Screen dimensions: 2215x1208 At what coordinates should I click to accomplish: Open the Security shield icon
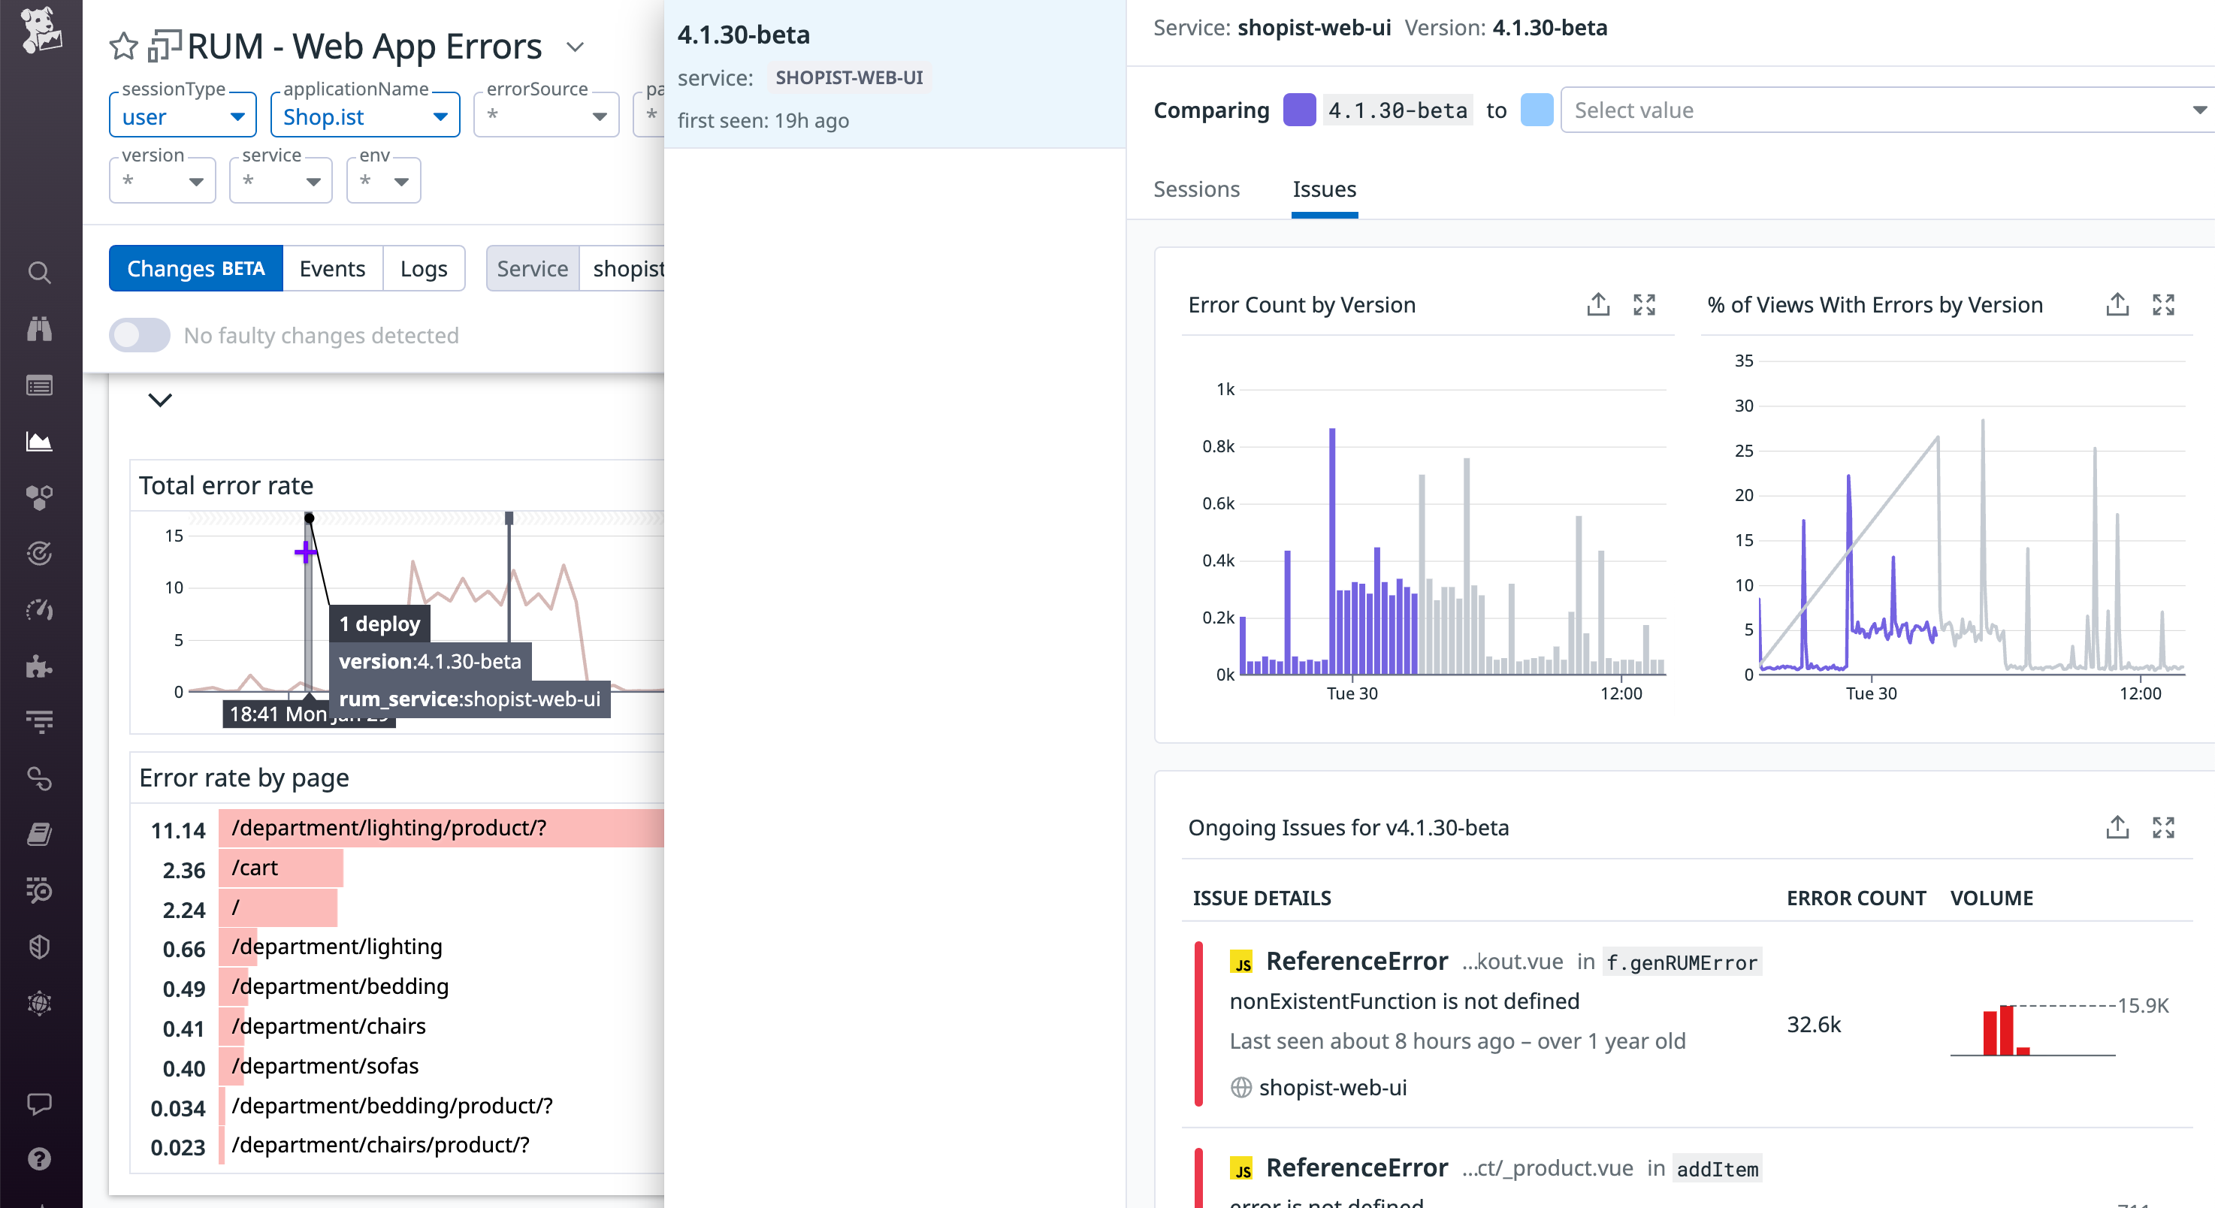point(40,947)
